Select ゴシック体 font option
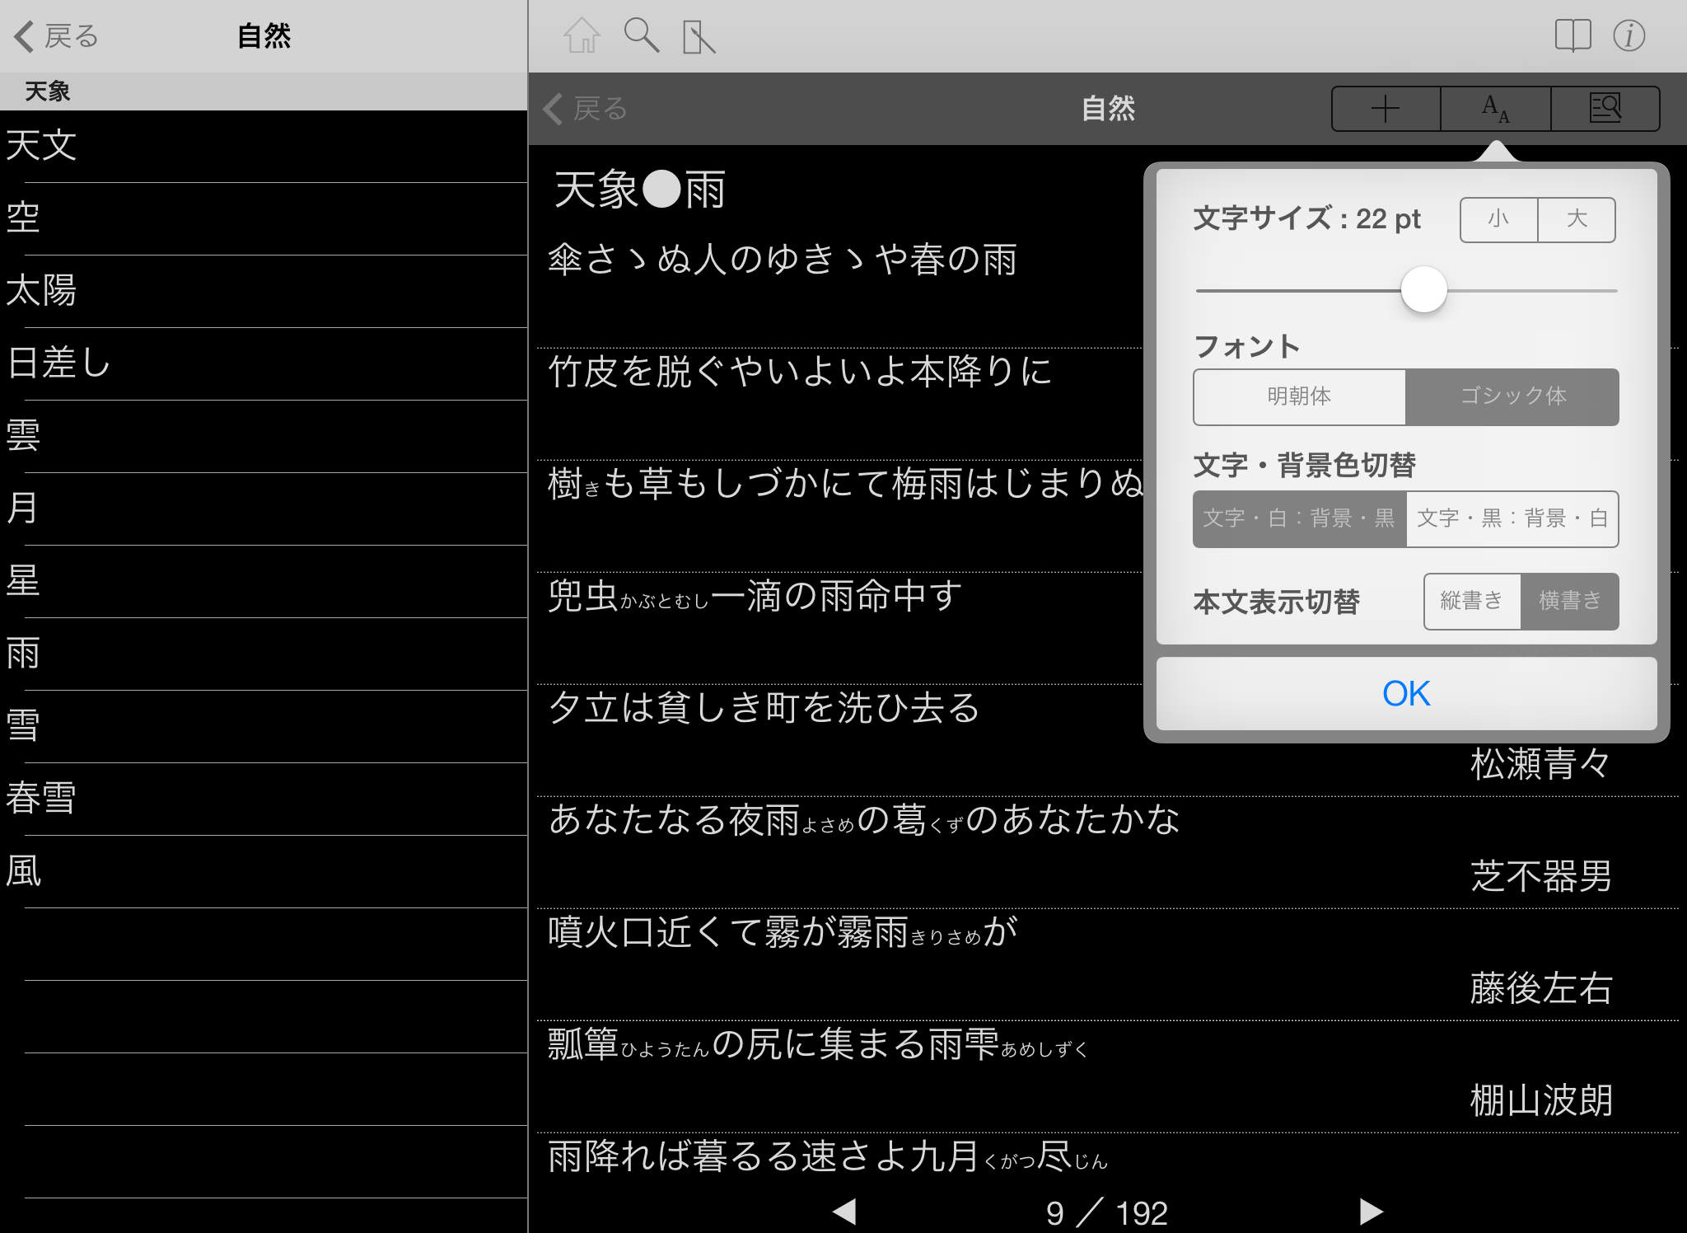This screenshot has height=1233, width=1687. [x=1512, y=396]
